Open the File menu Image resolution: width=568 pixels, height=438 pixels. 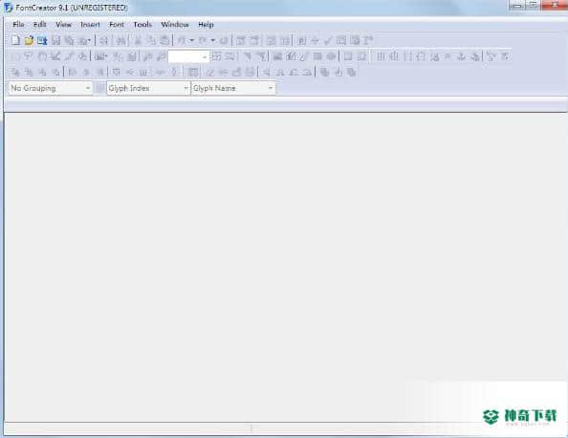coord(18,25)
